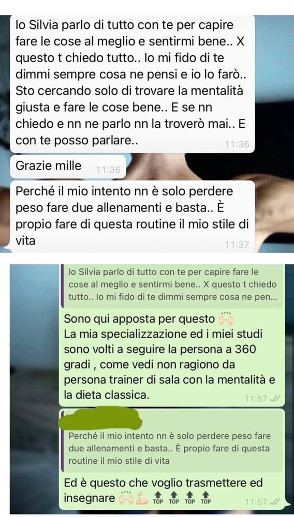
Task: Click the second TOP arrow emoji
Action: [174, 497]
